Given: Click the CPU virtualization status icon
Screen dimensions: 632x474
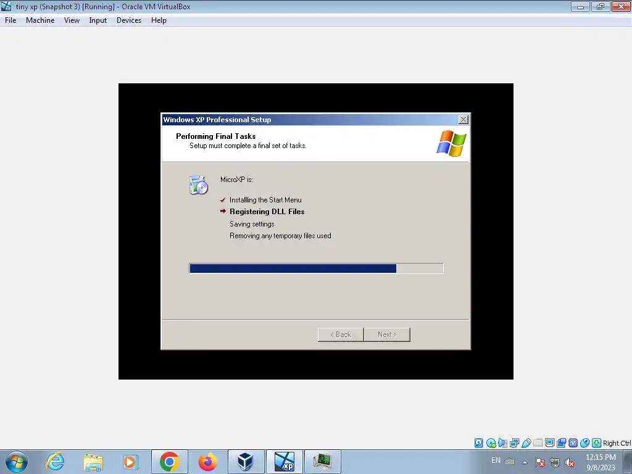Looking at the screenshot, I should tap(573, 443).
